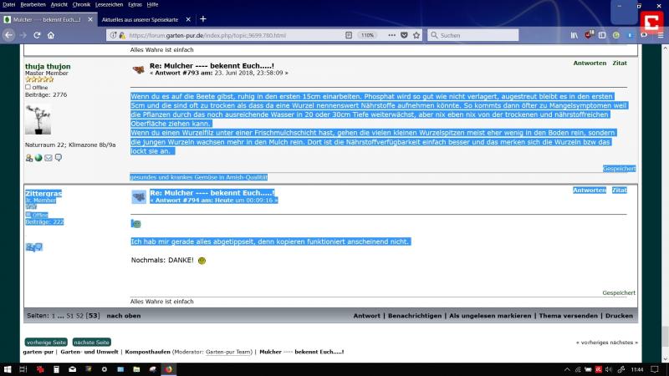Open Firefox library icon in toolbar

pos(574,35)
